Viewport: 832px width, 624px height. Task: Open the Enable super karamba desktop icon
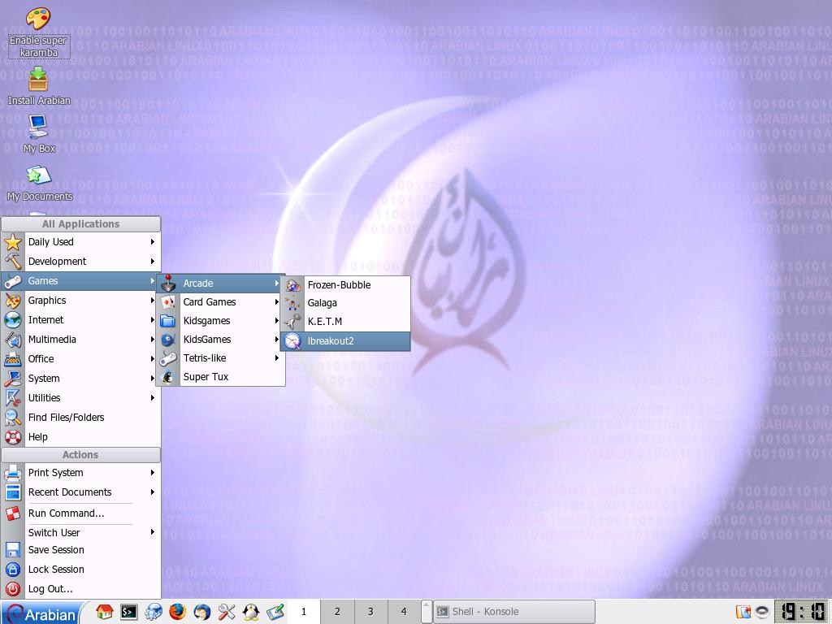pyautogui.click(x=38, y=32)
